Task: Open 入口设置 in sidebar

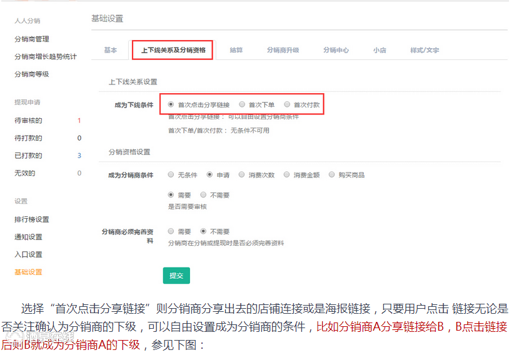Action: click(x=28, y=254)
